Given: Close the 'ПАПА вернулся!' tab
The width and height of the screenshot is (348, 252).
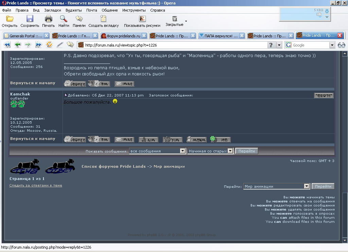Looking at the screenshot, I should tap(242, 36).
